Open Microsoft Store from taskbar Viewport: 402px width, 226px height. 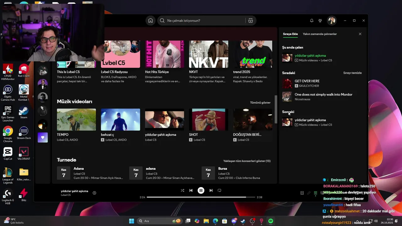[225, 221]
